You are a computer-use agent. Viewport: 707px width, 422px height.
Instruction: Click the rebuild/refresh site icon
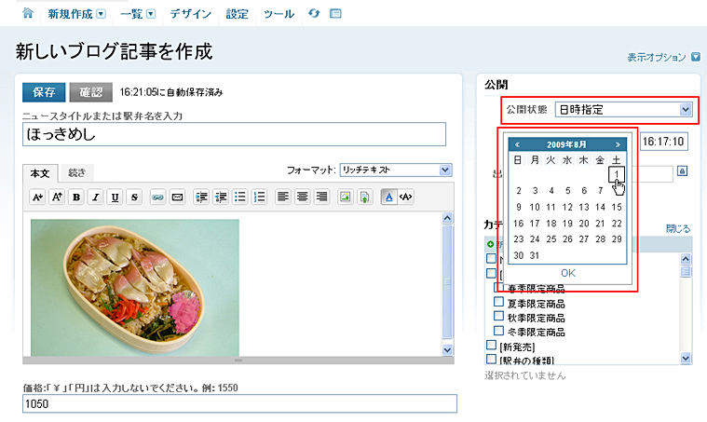(x=314, y=14)
